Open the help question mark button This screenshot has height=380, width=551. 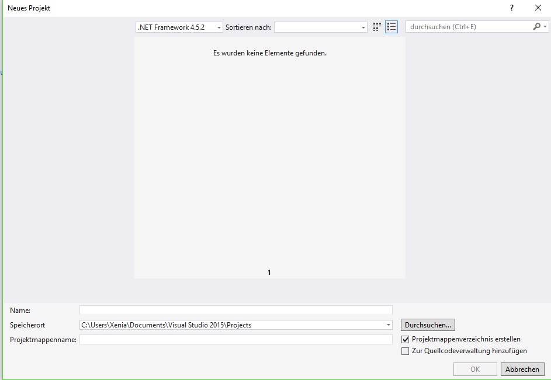(512, 8)
